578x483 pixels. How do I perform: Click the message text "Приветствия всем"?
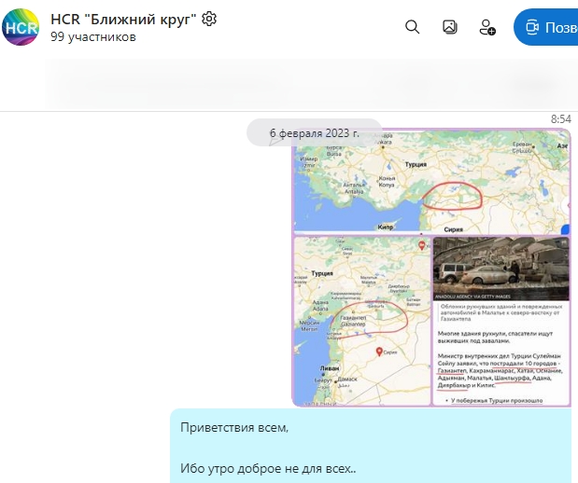coord(235,428)
